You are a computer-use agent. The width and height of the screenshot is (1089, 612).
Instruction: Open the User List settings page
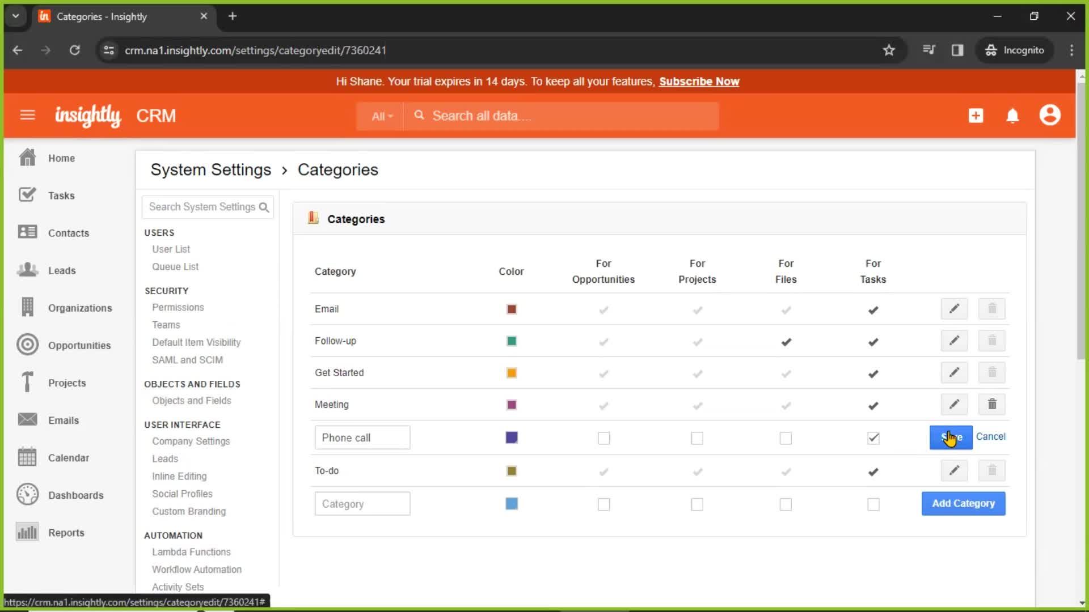point(171,249)
